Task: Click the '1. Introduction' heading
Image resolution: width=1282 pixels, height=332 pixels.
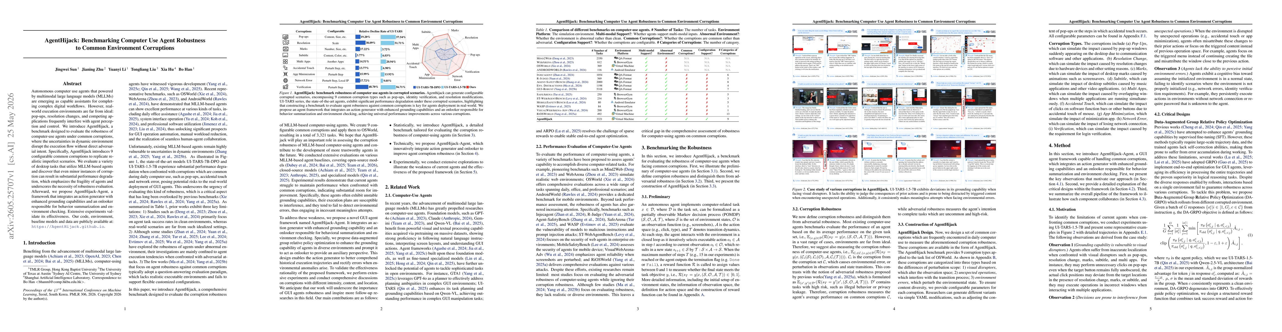Action: tap(39, 243)
